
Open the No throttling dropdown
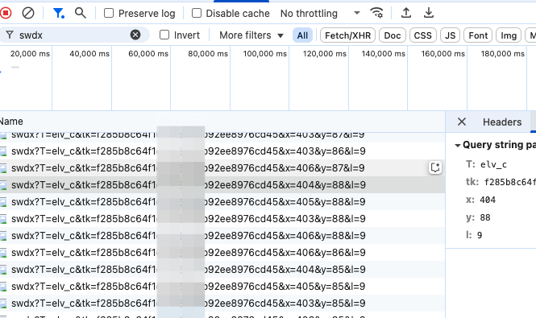click(320, 14)
